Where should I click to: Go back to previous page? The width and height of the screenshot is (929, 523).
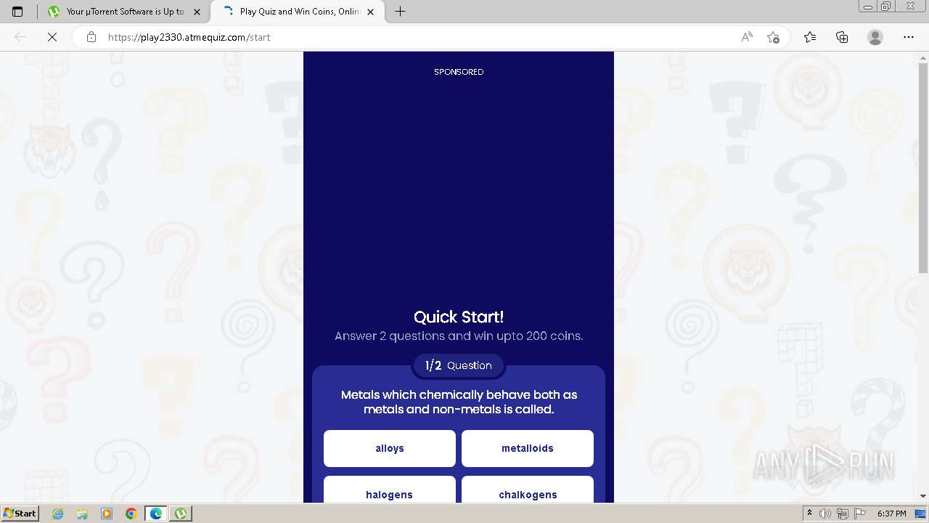click(x=20, y=37)
